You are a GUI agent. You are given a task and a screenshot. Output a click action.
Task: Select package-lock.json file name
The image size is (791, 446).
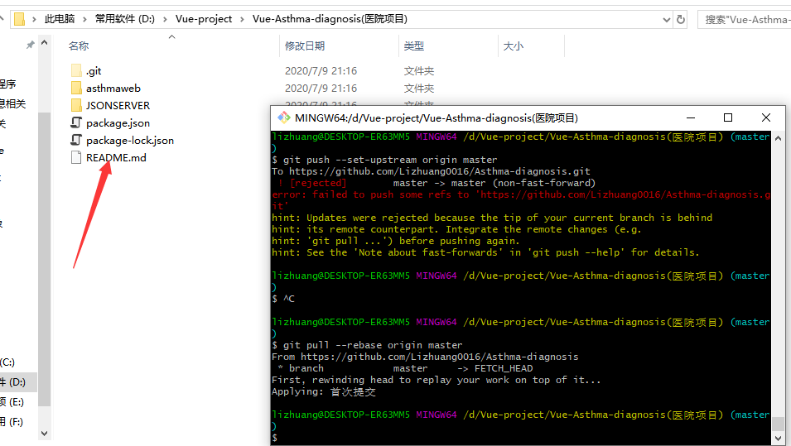pyautogui.click(x=130, y=140)
